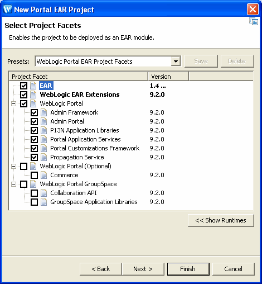The height and width of the screenshot is (284, 262).
Task: Click the EAR facet document icon
Action: [x=33, y=86]
